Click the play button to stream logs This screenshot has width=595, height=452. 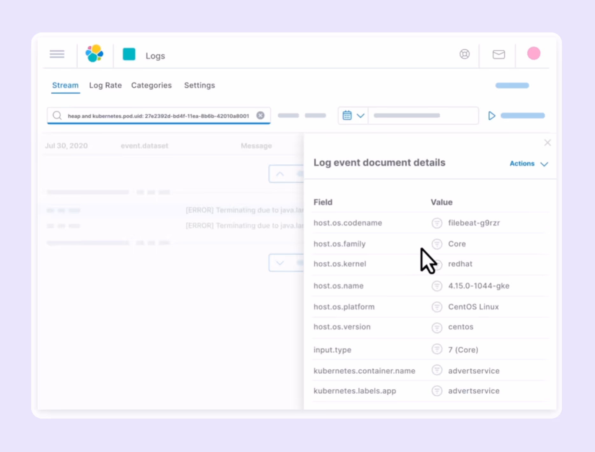click(492, 116)
